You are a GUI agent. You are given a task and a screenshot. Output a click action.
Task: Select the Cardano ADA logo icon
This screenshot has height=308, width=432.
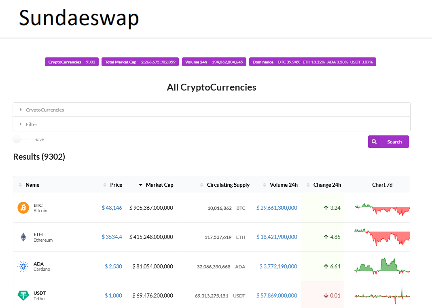[23, 266]
